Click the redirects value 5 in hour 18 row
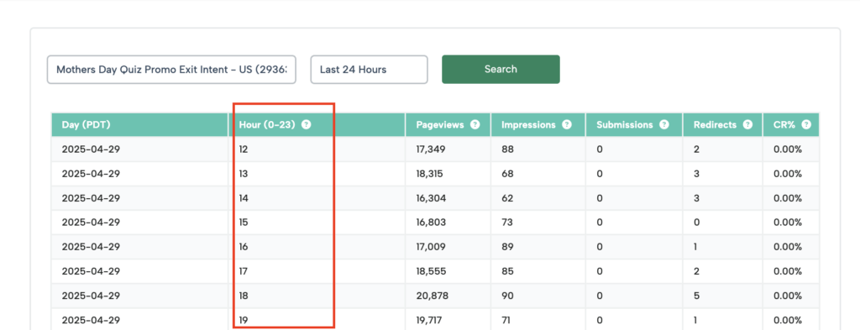This screenshot has height=330, width=860. pos(696,296)
